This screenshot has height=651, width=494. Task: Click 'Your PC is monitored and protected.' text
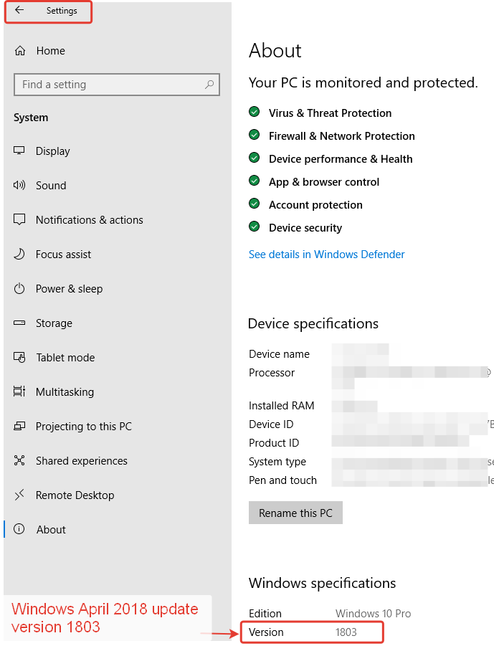point(364,82)
